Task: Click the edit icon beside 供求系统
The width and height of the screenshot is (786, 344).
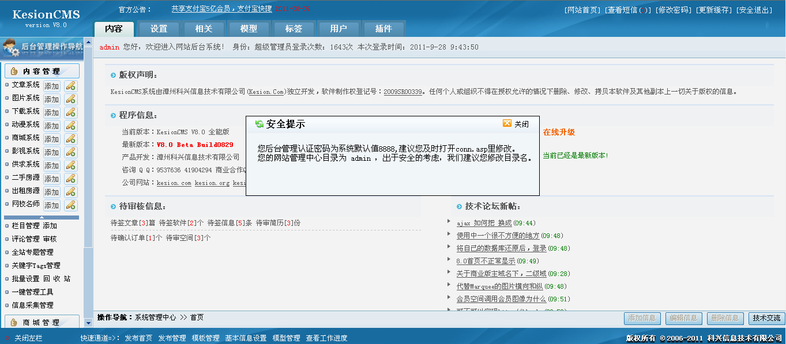Action: (x=70, y=165)
